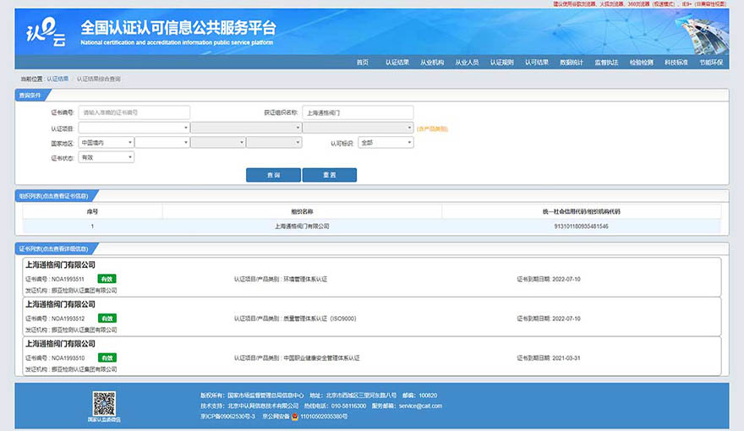Open the 国家地区 dropdown showing 中国境内
Viewport: 744px width, 431px height.
coord(107,142)
